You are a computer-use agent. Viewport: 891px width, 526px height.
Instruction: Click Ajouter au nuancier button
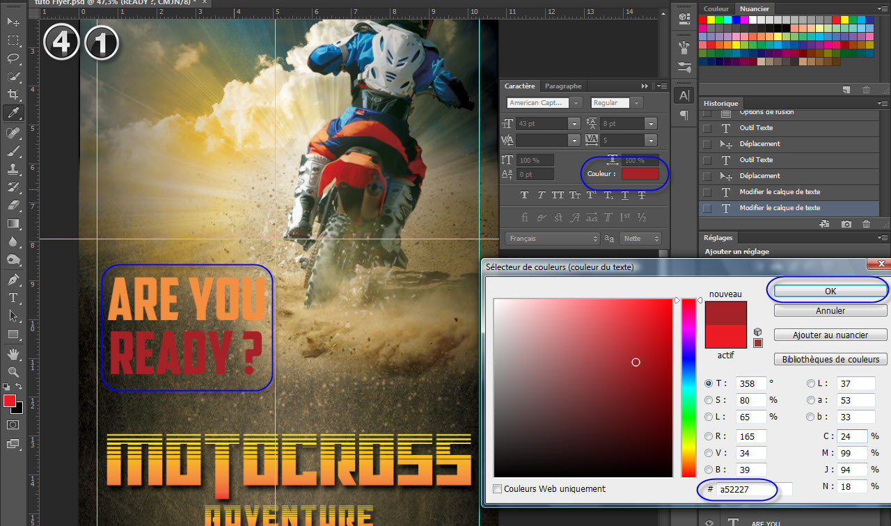click(830, 335)
